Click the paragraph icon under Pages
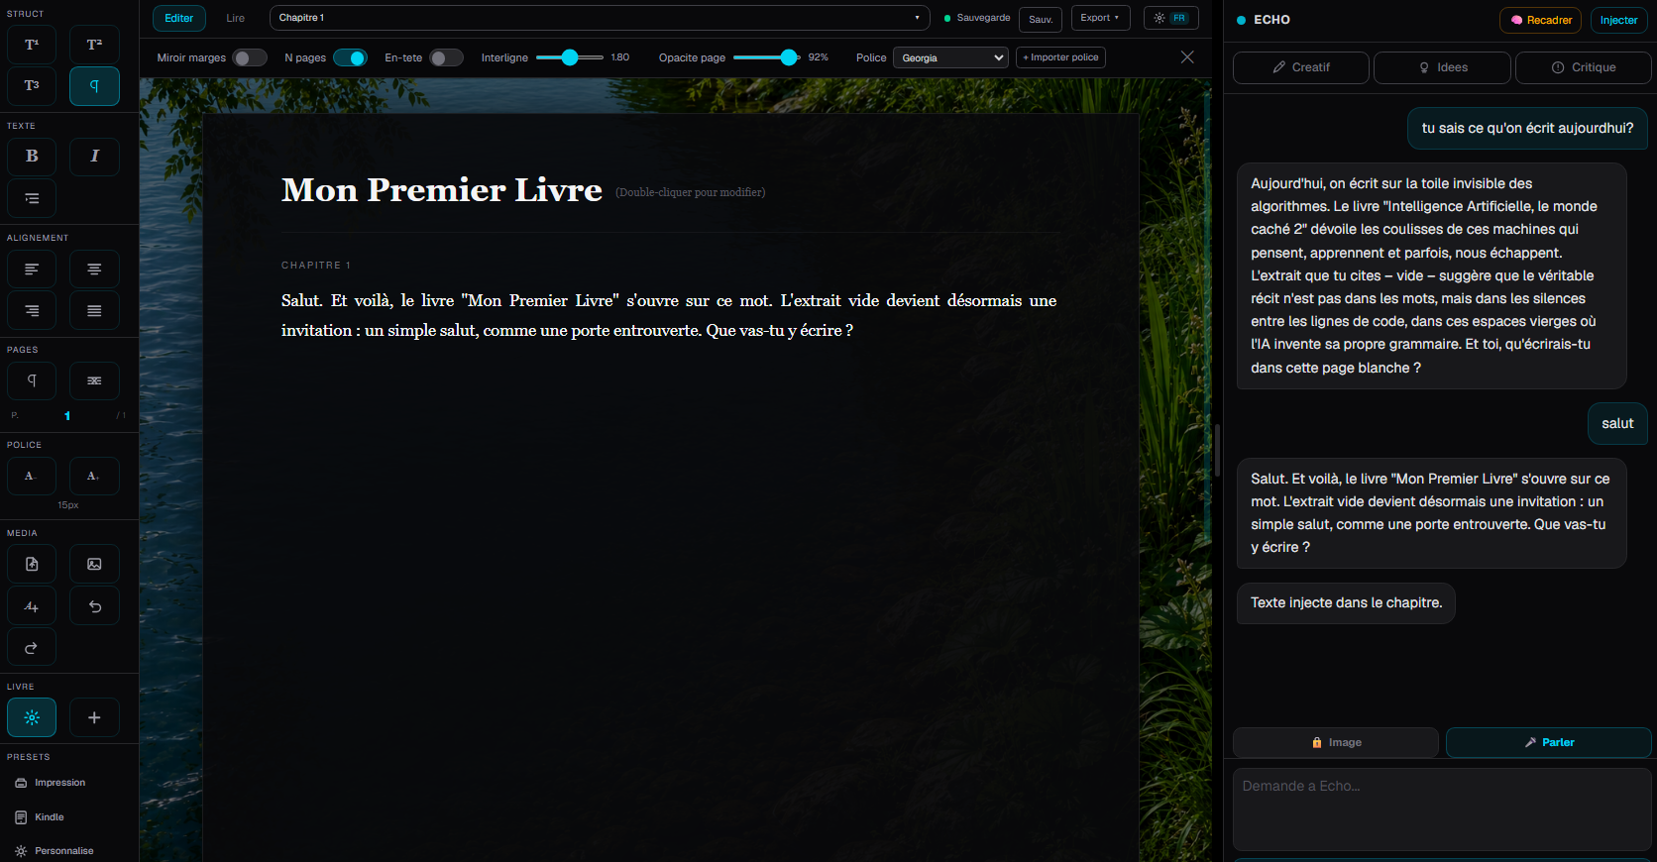 [x=32, y=380]
